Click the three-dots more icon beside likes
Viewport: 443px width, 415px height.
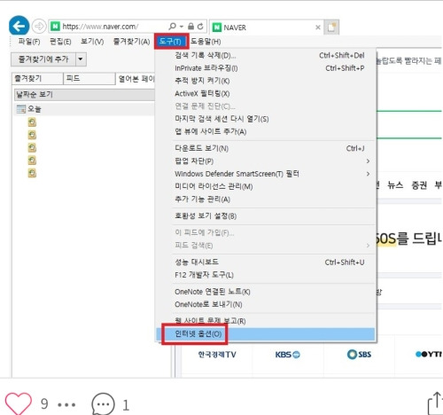(x=66, y=404)
